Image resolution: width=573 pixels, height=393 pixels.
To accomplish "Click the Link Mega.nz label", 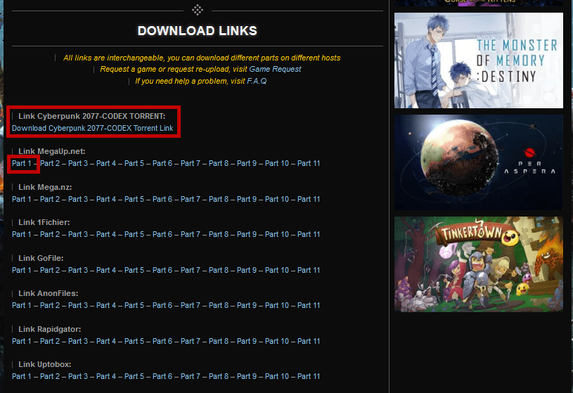I will click(45, 187).
